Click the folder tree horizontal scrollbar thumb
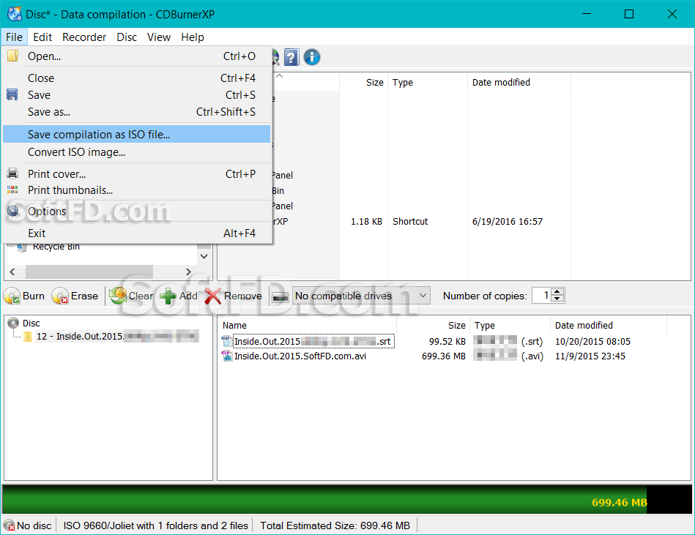 (89, 272)
